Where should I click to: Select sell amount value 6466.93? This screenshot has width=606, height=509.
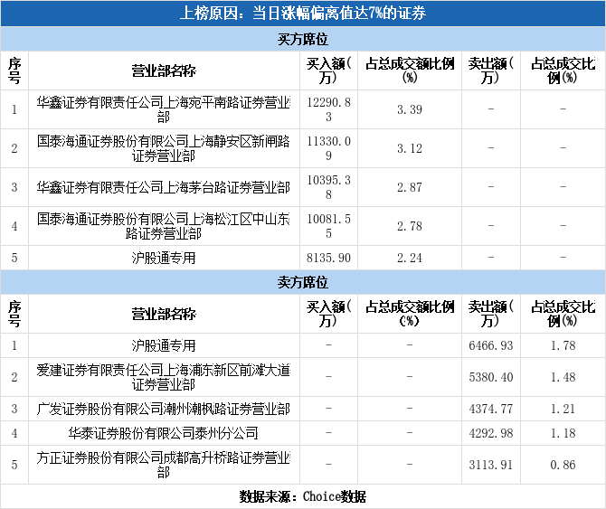tap(491, 345)
